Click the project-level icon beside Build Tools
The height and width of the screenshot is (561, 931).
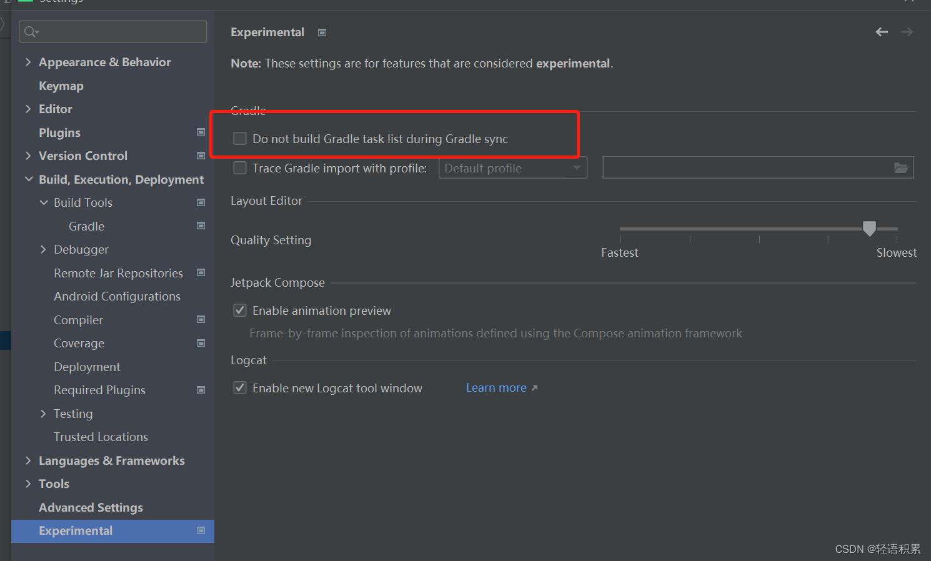pyautogui.click(x=201, y=202)
